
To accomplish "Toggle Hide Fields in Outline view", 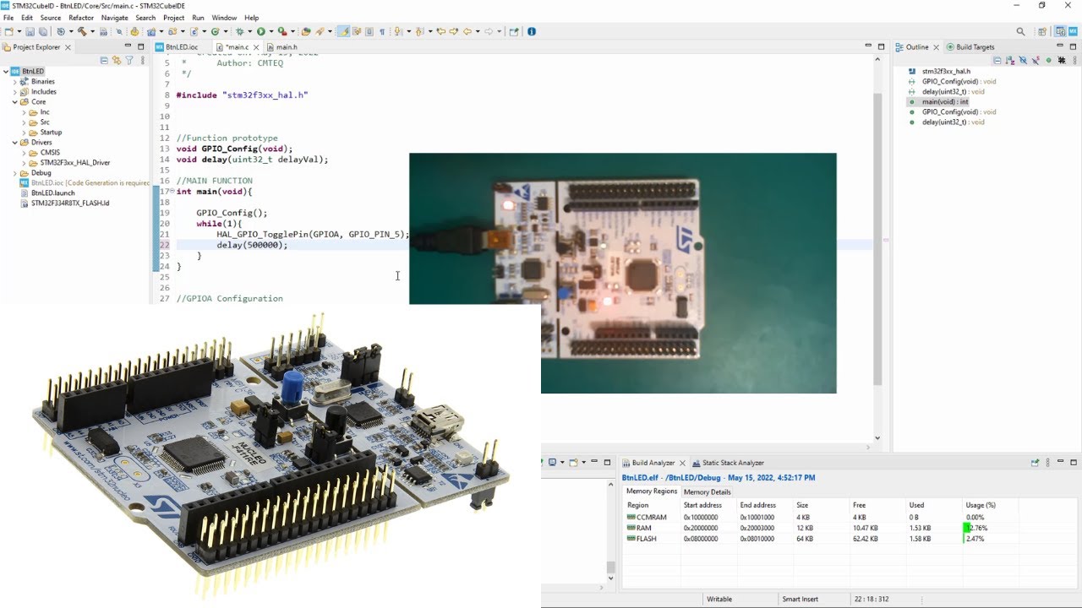I will [1023, 61].
